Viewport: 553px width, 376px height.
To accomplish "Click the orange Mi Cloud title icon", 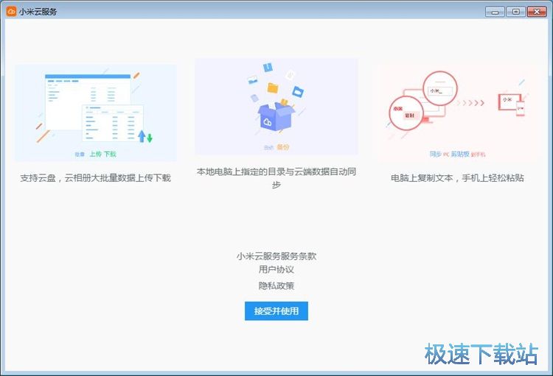I will coord(11,11).
